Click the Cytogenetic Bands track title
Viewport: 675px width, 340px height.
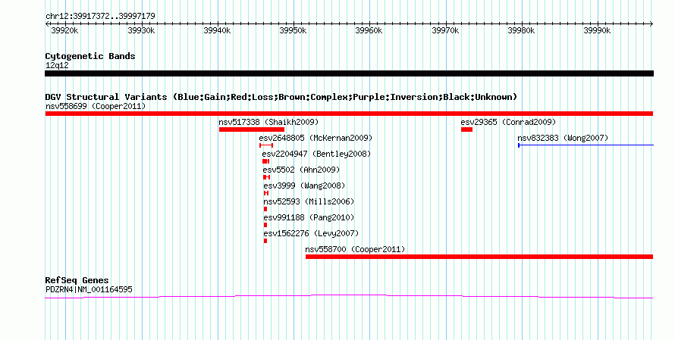[90, 56]
